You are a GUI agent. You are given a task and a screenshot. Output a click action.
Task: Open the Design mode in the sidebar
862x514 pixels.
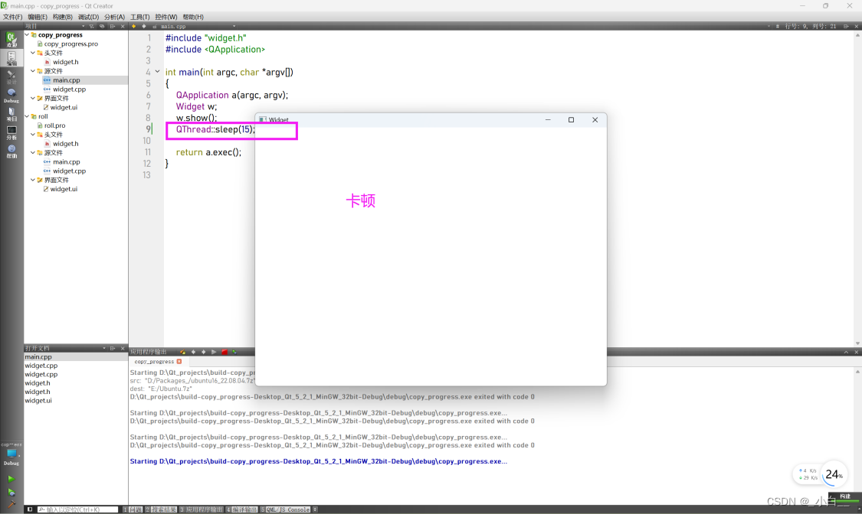11,76
